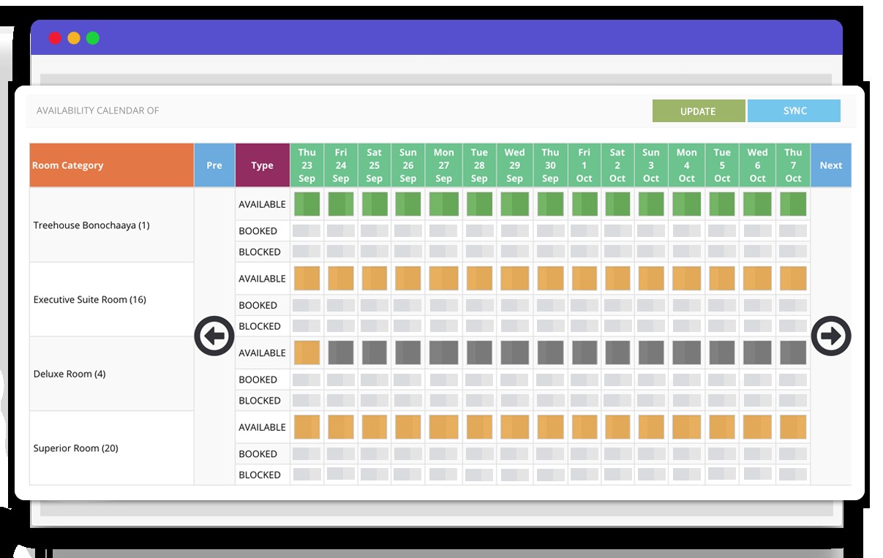
Task: Advance dates using the Next header
Action: [x=830, y=165]
